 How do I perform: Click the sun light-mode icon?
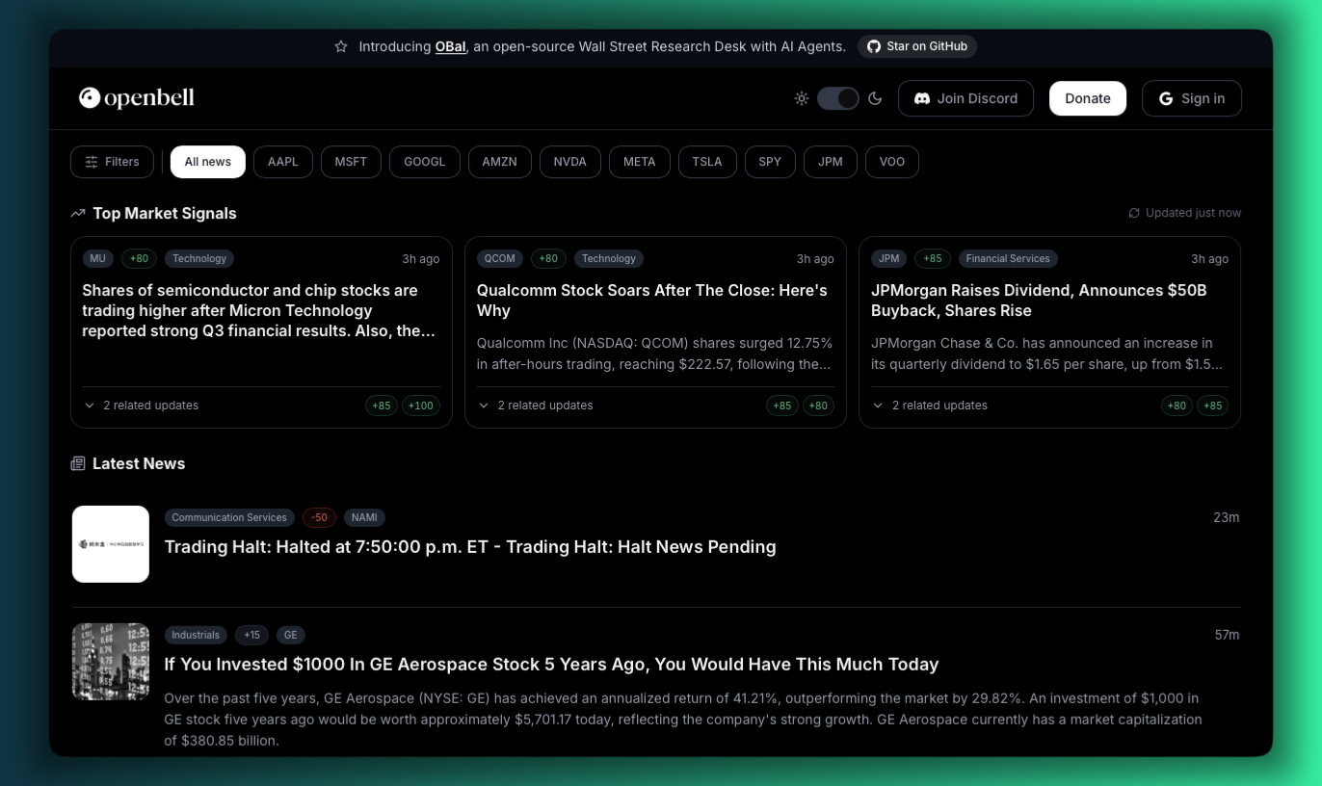pyautogui.click(x=802, y=98)
